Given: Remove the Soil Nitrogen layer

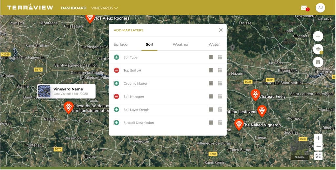Looking at the screenshot, I should tap(116, 96).
